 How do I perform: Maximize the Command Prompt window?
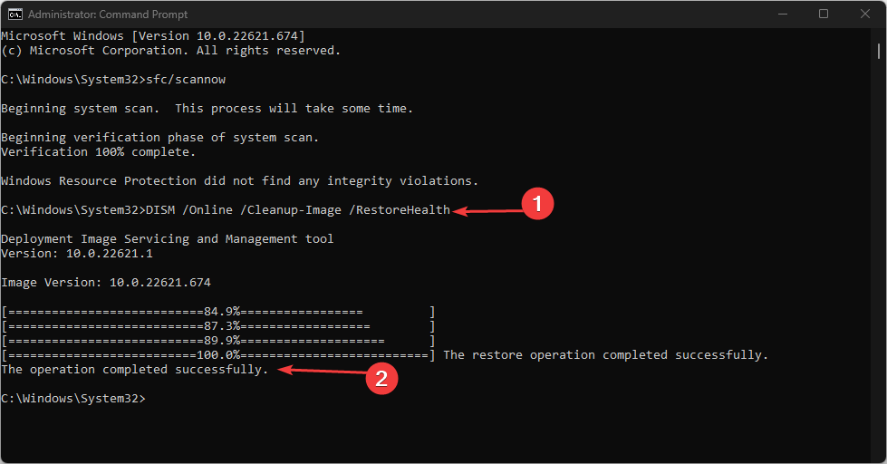click(x=823, y=14)
